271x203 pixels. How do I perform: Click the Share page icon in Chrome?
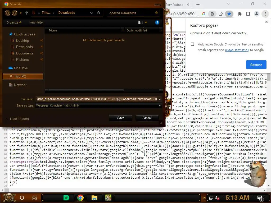[x=221, y=14]
